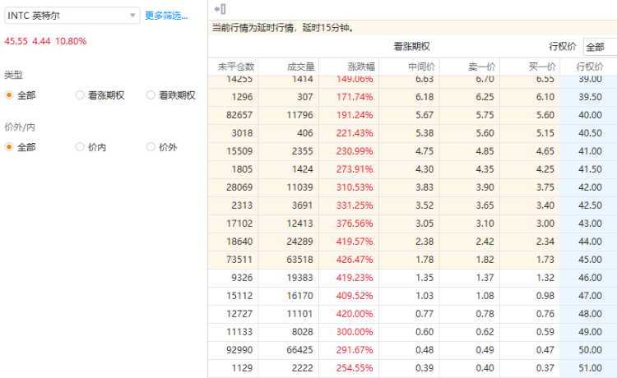Click mid price 0.60
Viewport: 617px width, 378px height.
pos(424,332)
